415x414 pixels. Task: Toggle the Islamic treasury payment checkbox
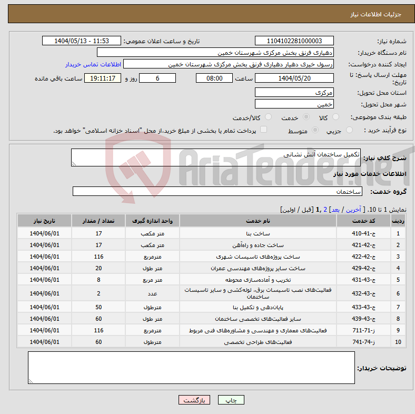(263, 130)
